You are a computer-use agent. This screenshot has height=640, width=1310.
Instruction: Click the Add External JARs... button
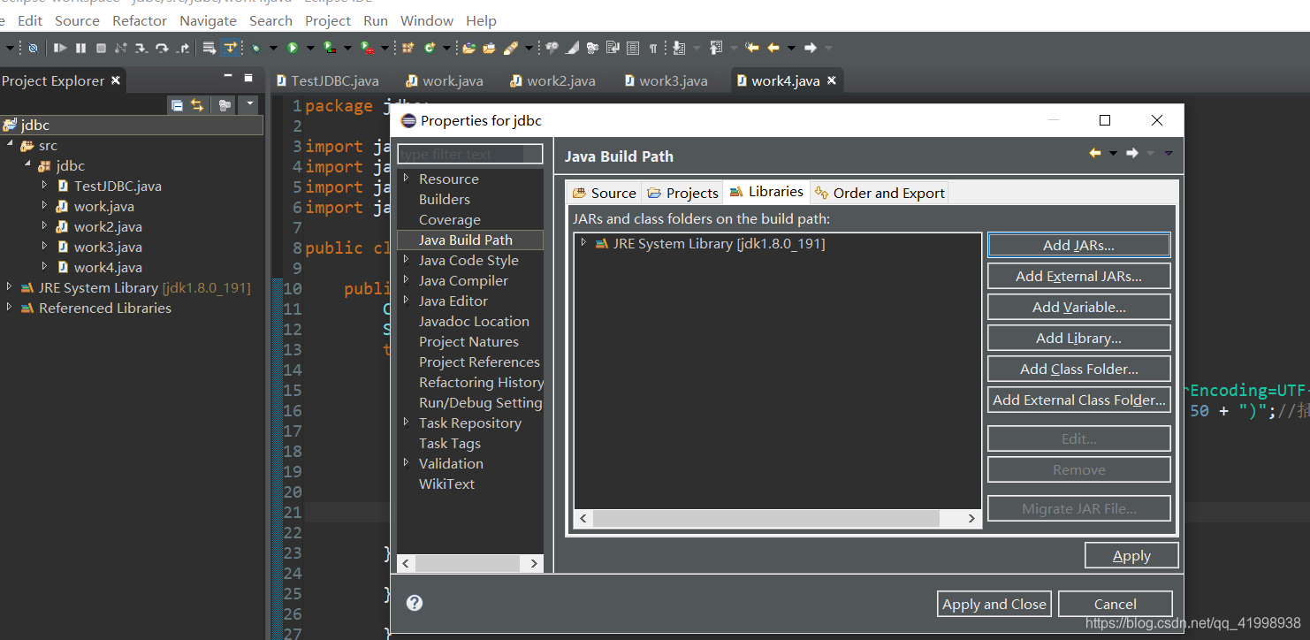pyautogui.click(x=1078, y=276)
